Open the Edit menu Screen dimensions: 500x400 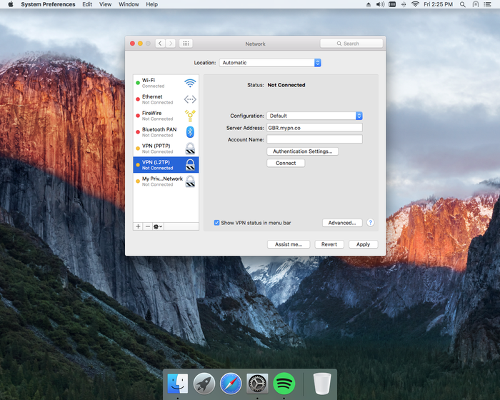[x=87, y=4]
